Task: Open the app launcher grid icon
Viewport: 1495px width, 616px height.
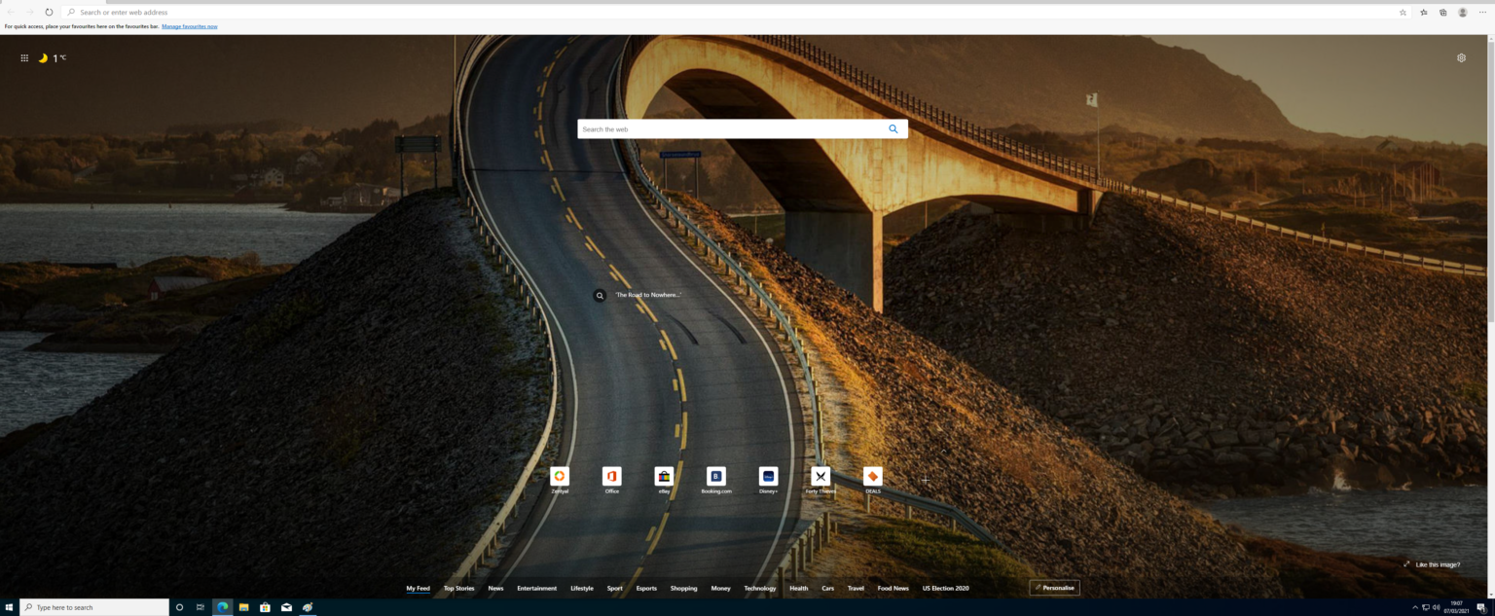Action: [23, 56]
